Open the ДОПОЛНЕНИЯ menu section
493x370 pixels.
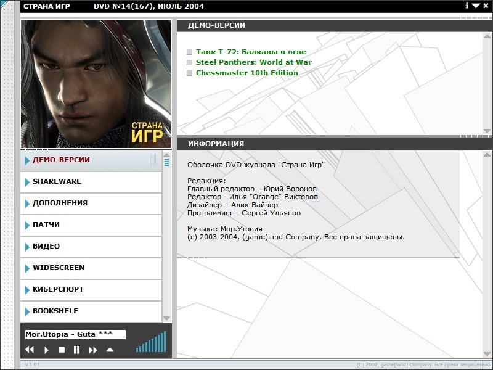pos(91,204)
